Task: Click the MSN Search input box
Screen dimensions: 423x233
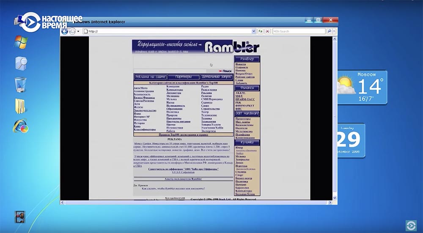Action: [299, 31]
